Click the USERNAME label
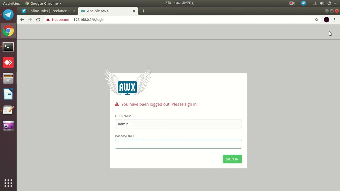Viewport: 340px width, 191px height. 124,116
